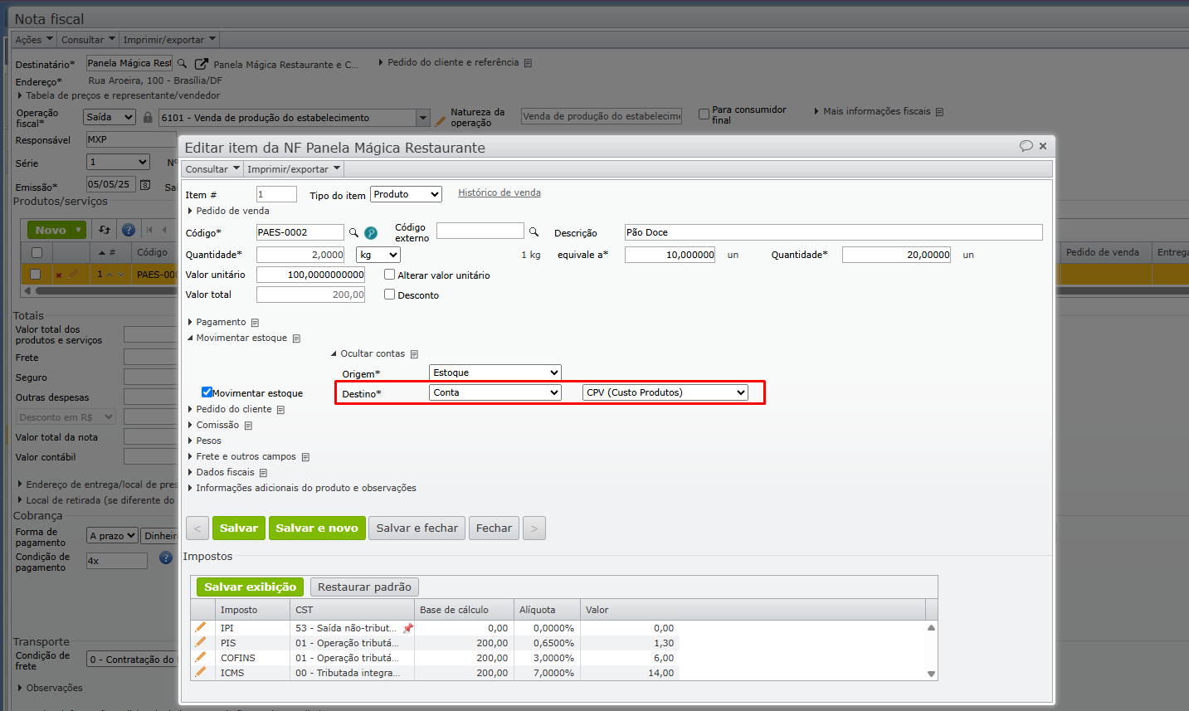Click the Salvar e novo button
The width and height of the screenshot is (1189, 711).
317,528
